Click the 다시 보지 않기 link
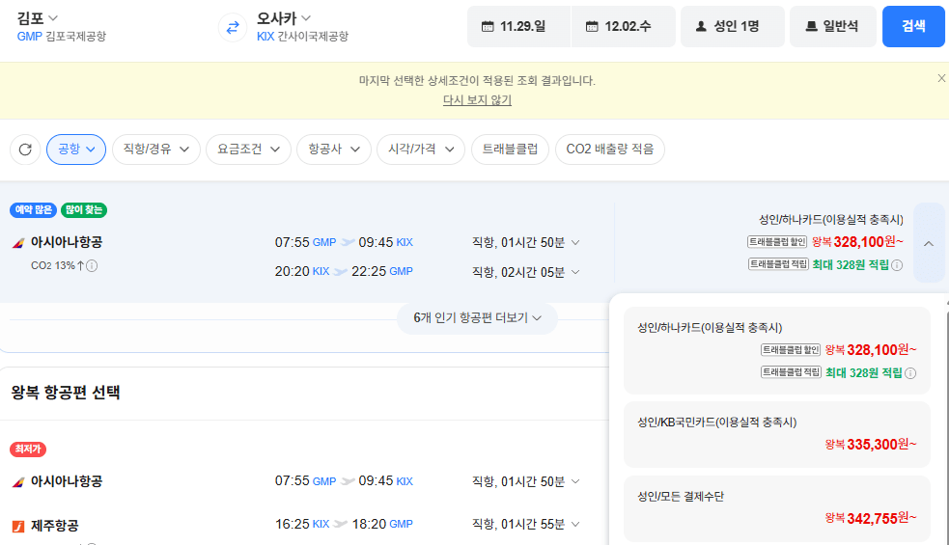The width and height of the screenshot is (949, 545). (x=477, y=99)
